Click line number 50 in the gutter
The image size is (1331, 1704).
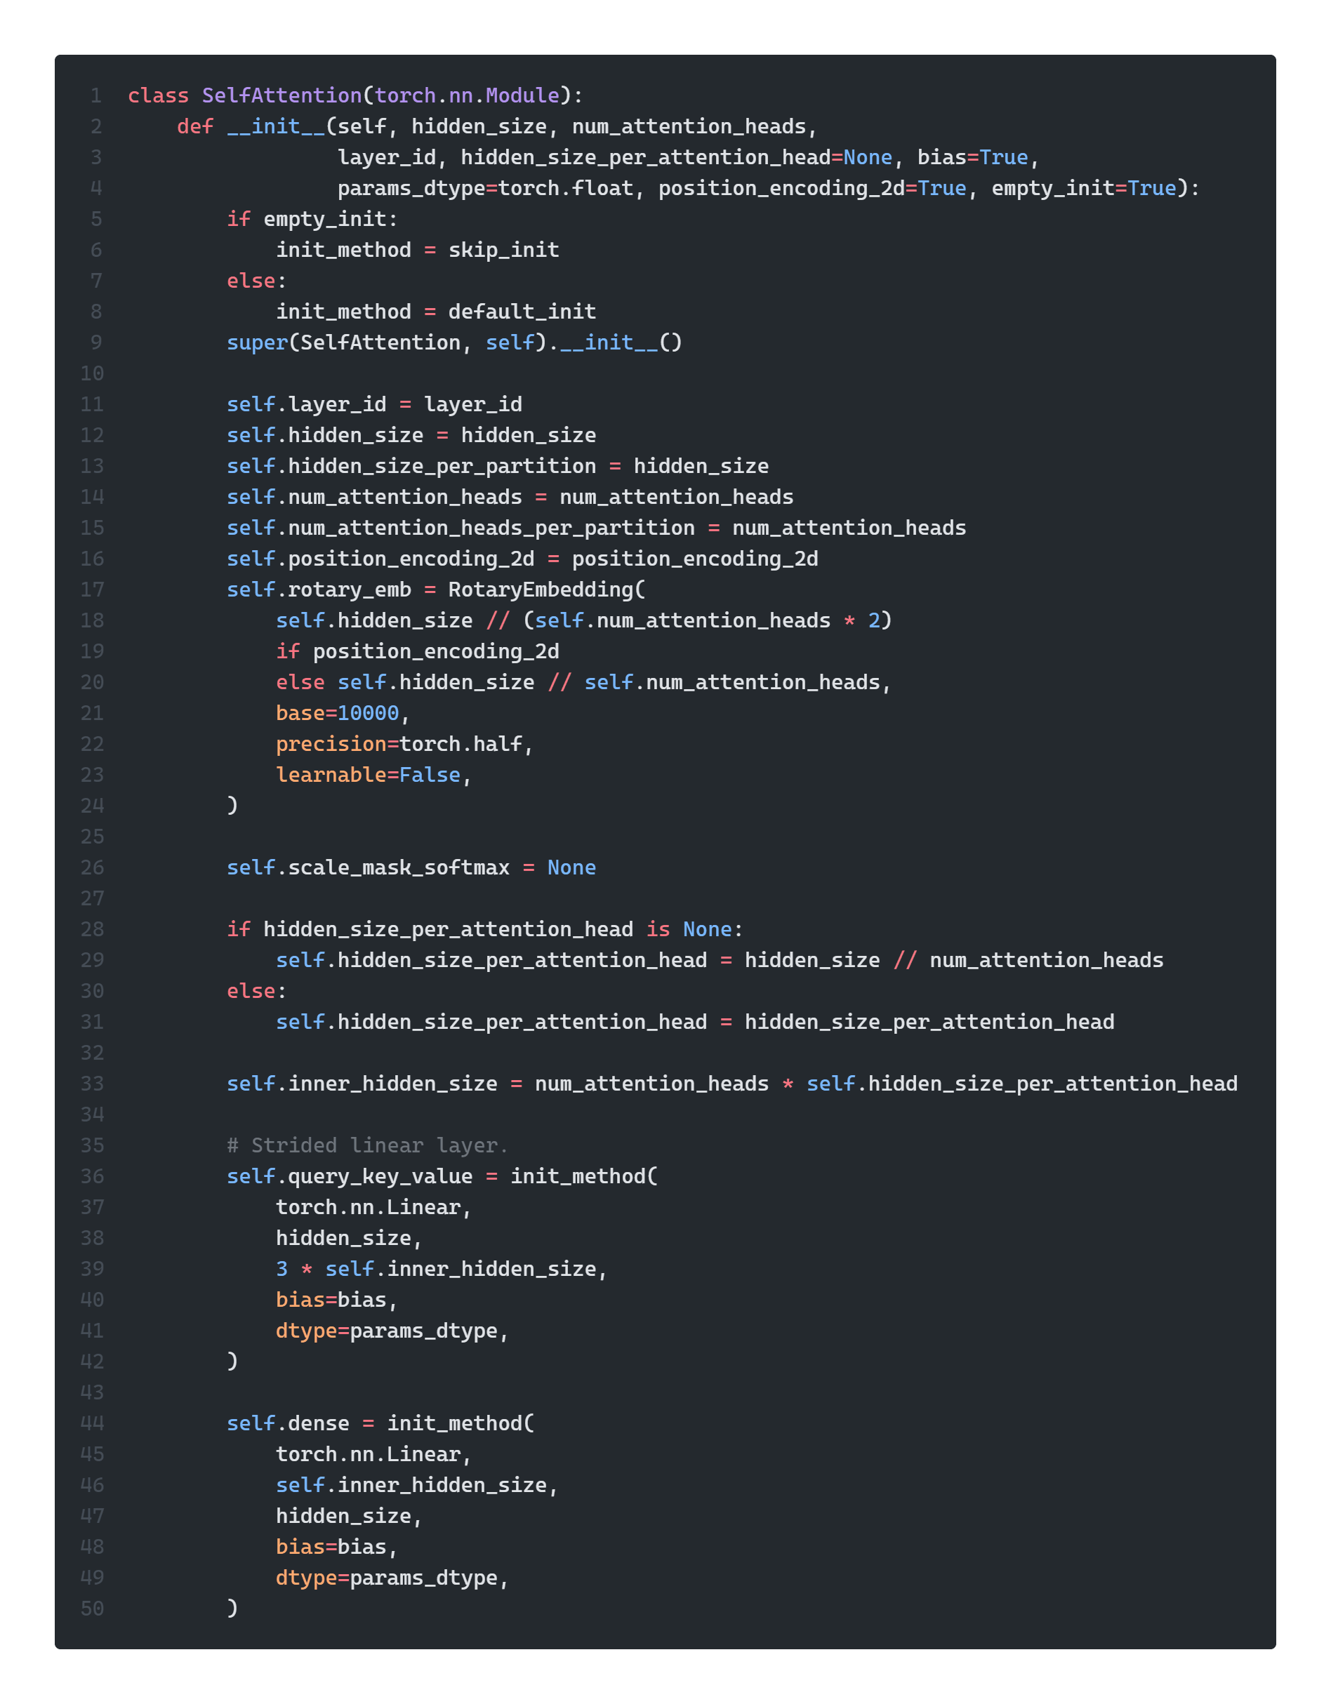(92, 1608)
